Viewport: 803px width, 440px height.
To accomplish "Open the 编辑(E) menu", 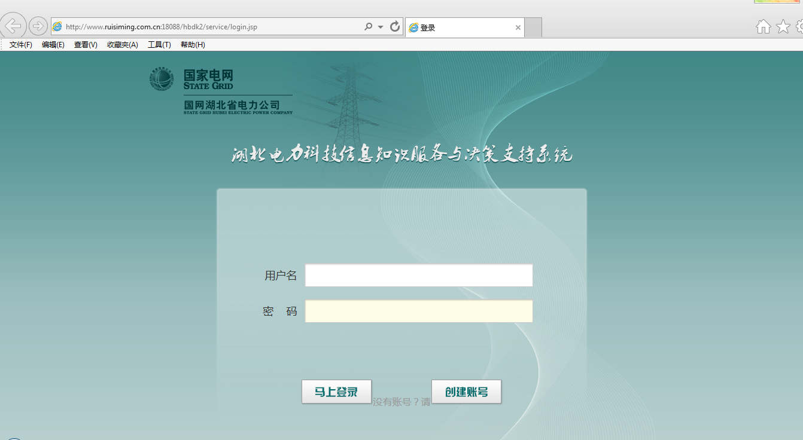I will pos(53,45).
